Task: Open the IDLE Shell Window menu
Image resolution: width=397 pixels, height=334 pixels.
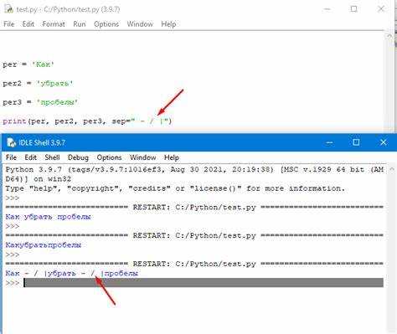Action: [143, 157]
